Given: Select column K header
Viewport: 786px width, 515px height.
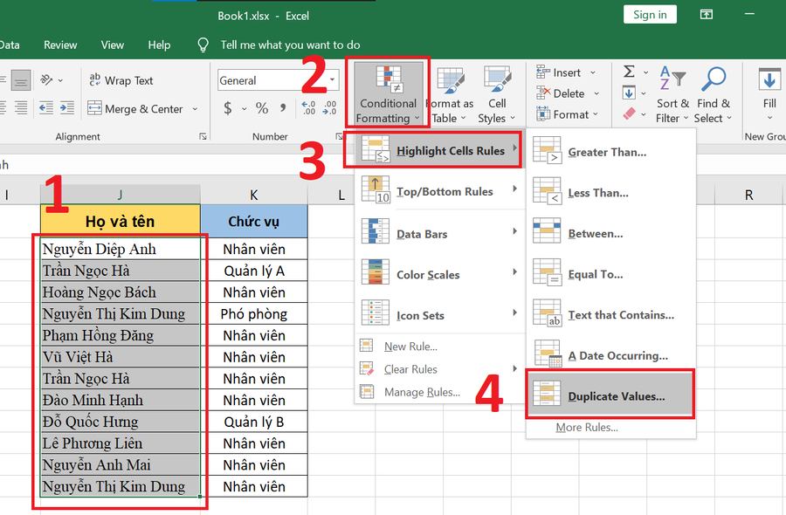Looking at the screenshot, I should pos(253,195).
